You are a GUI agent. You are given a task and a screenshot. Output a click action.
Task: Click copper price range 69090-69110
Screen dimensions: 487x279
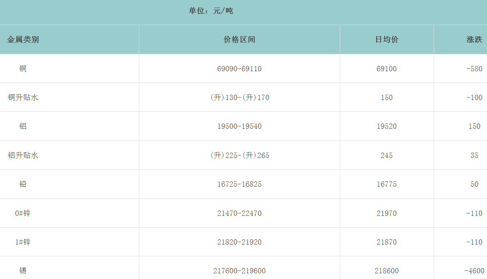click(239, 69)
